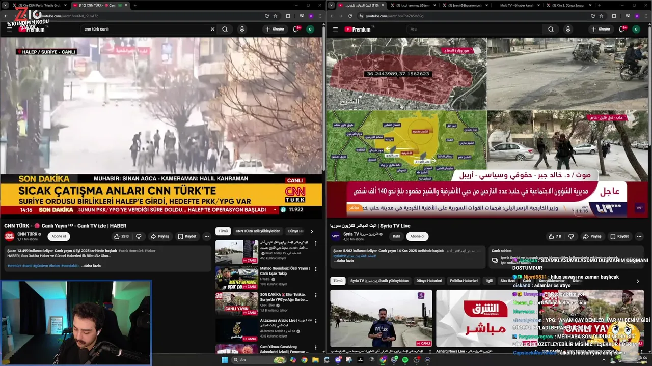Viewport: 652px width, 366px height.
Task: Expand tab search dropdown in left browser
Action: click(x=5, y=5)
